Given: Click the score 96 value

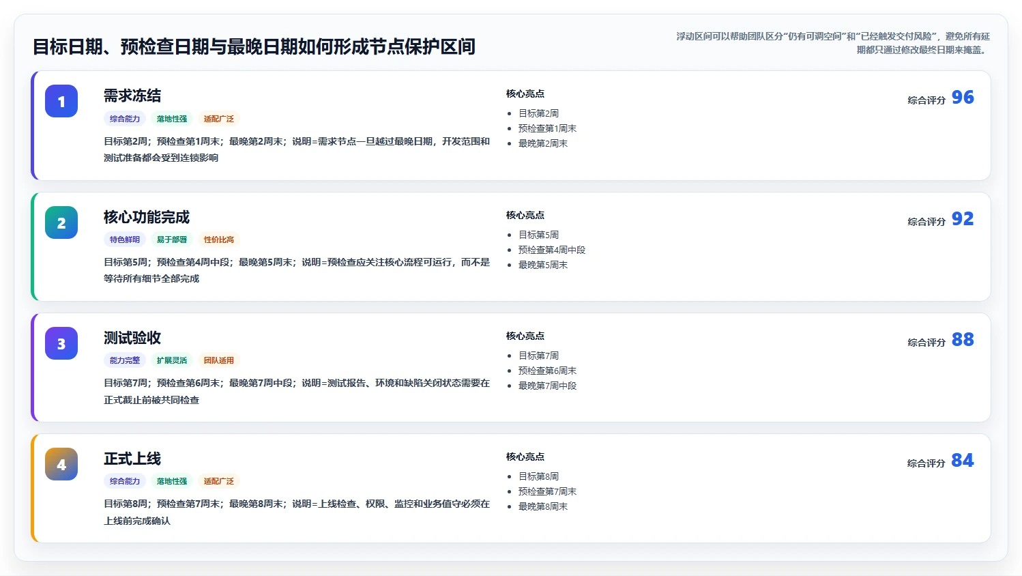Looking at the screenshot, I should coord(963,98).
